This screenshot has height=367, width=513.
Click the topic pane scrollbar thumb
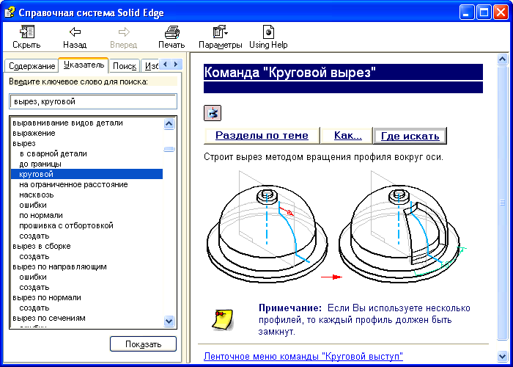(502, 203)
